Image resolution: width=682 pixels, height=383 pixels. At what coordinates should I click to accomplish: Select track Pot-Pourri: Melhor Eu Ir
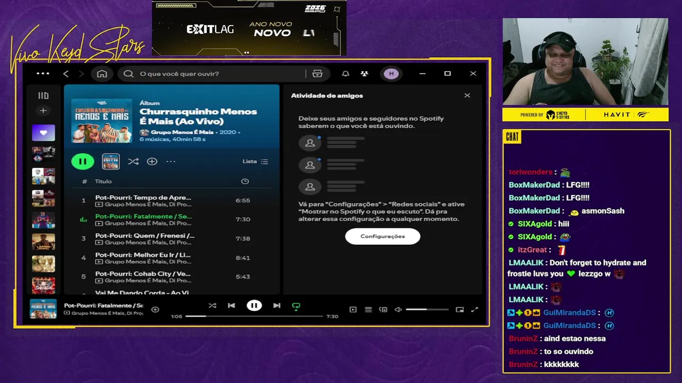tap(172, 257)
